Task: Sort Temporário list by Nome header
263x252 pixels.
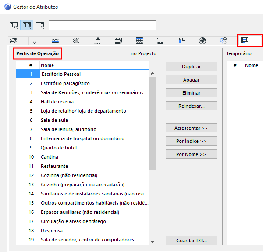Action: [253, 65]
